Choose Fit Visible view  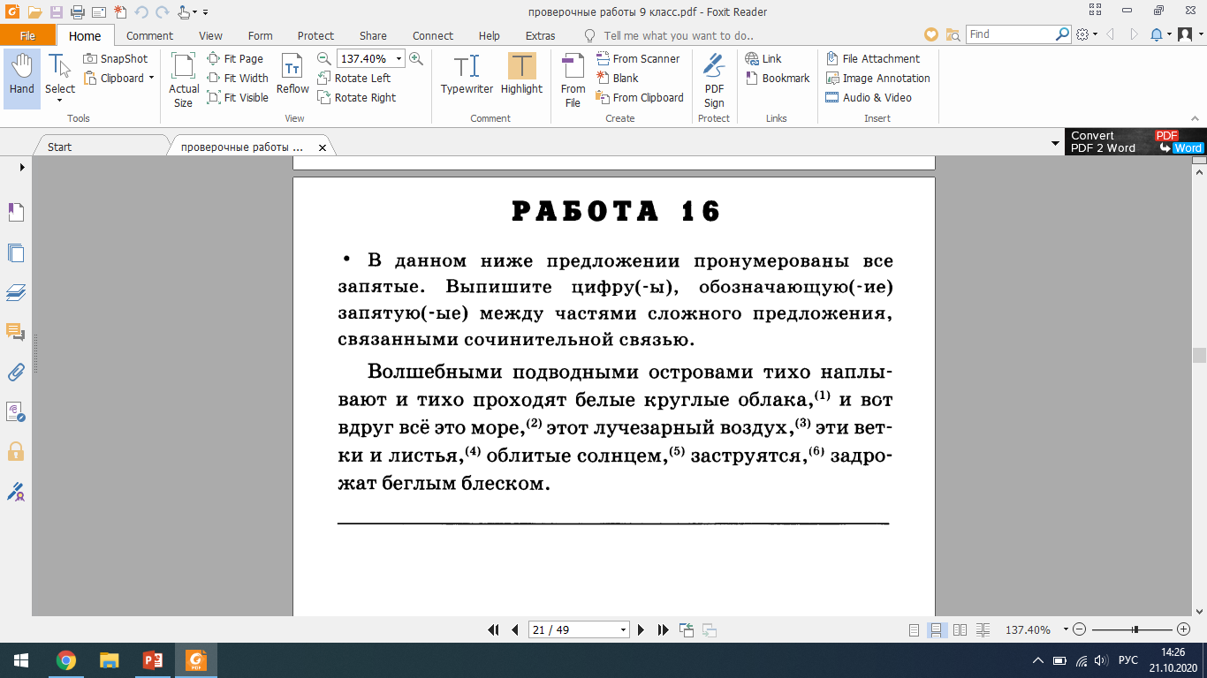[239, 97]
